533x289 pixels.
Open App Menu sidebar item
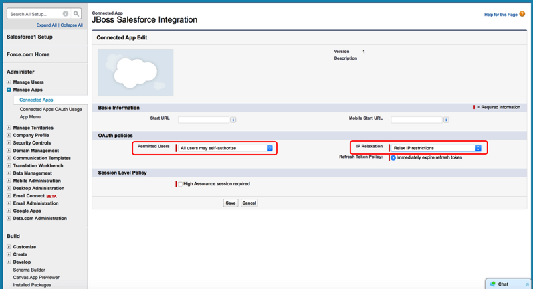point(30,117)
